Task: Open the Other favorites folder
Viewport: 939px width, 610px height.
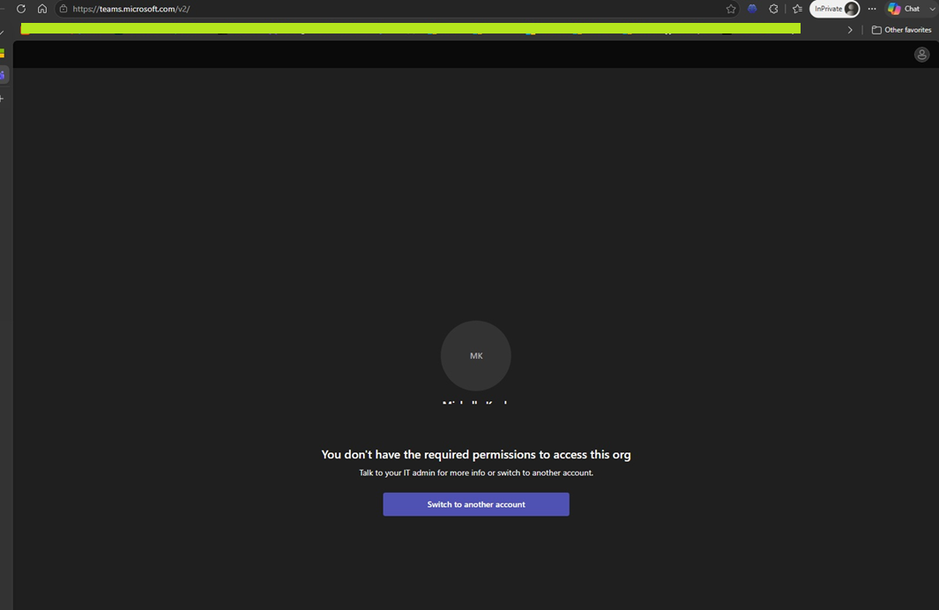Action: tap(901, 30)
